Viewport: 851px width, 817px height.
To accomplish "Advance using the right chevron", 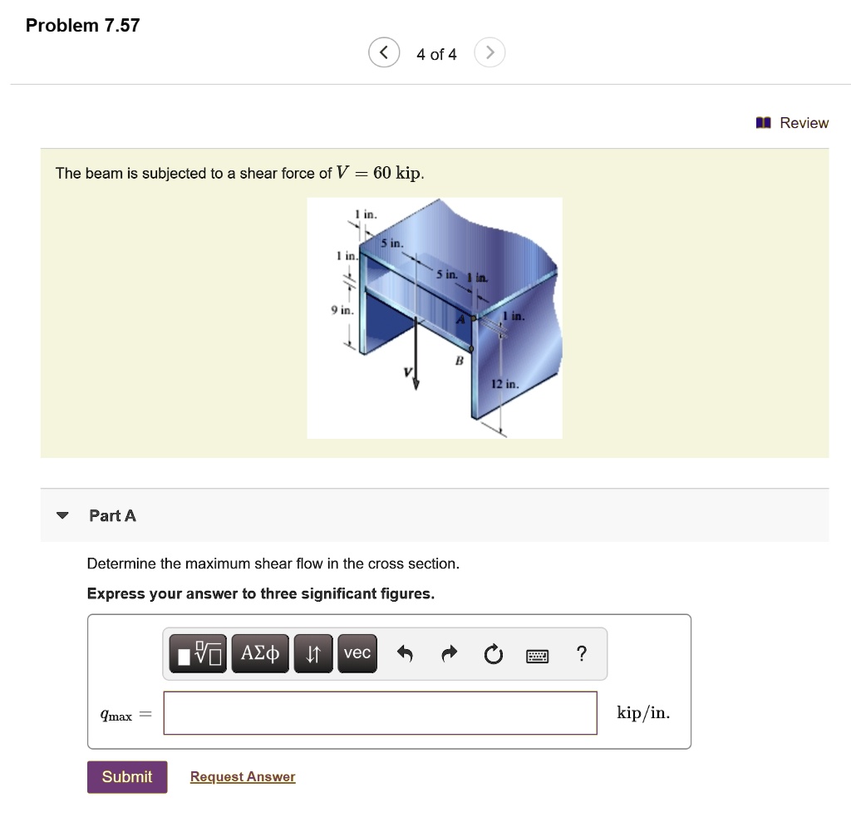I will point(489,52).
